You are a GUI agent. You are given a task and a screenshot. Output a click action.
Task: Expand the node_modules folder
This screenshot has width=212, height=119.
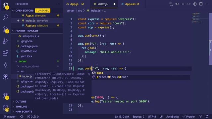[x=18, y=66]
